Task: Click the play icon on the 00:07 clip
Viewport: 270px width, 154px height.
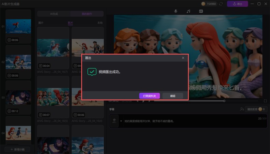Action: 41,115
